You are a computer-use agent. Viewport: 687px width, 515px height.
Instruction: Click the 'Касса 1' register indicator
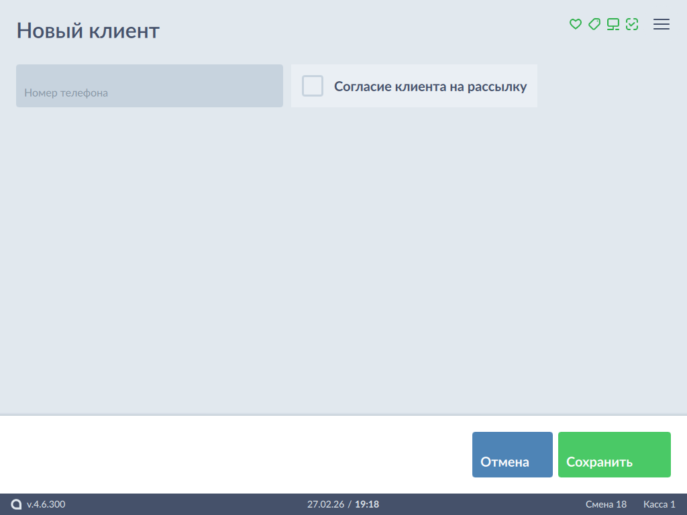(x=659, y=504)
